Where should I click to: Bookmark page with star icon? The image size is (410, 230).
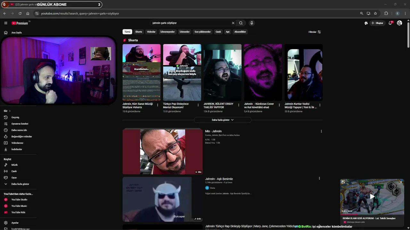375,13
